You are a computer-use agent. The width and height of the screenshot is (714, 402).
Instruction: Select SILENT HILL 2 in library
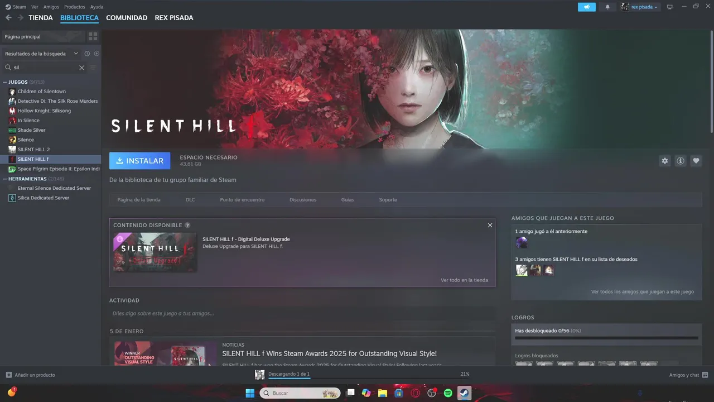click(33, 149)
